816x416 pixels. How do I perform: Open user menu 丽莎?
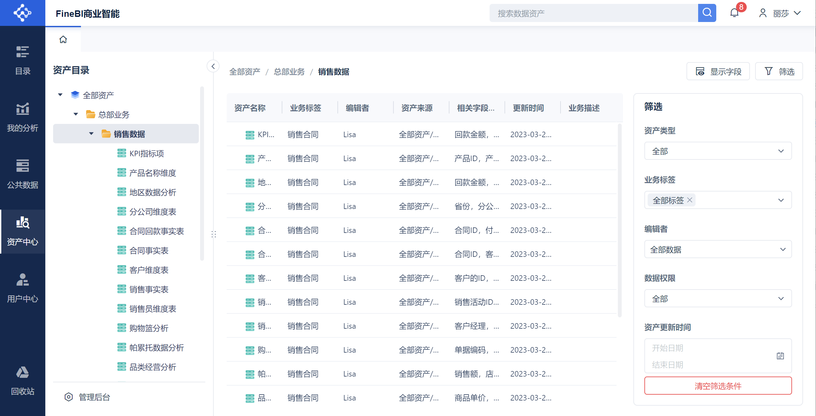(780, 13)
